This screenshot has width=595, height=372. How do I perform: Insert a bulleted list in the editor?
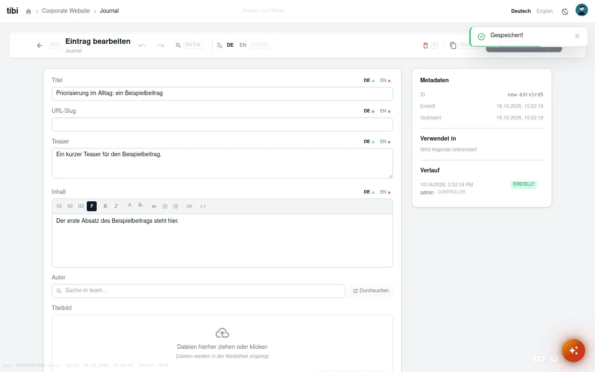tap(165, 206)
